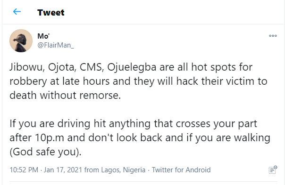Open the three-dot more options menu

click(273, 36)
